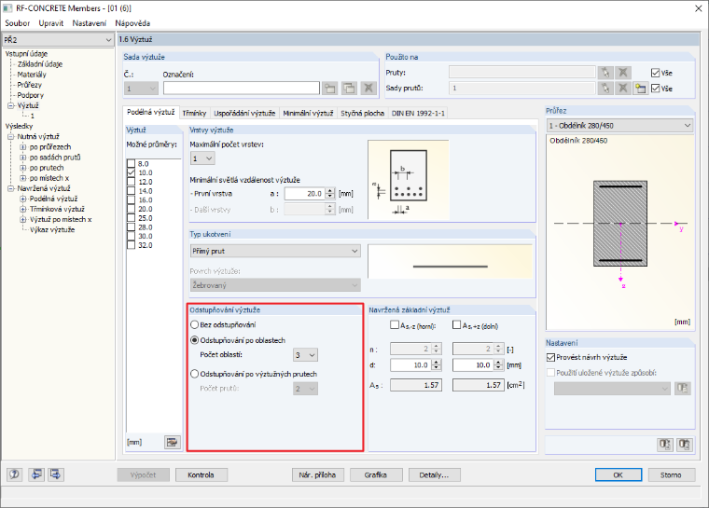Open the Přímý prut anchorage type dropdown
709x508 pixels.
point(275,251)
